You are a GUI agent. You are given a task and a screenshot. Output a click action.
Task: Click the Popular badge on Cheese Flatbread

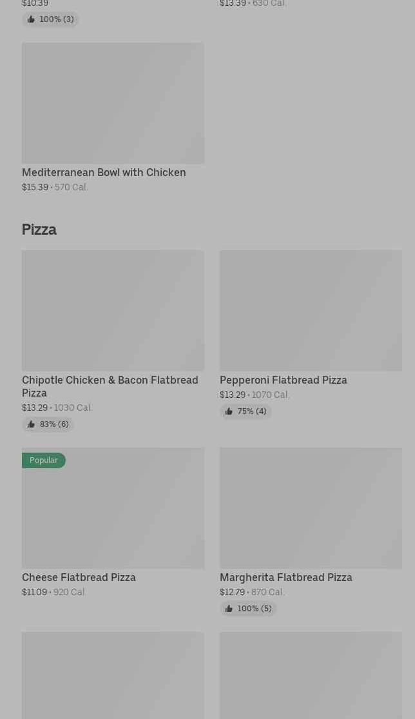tap(43, 460)
